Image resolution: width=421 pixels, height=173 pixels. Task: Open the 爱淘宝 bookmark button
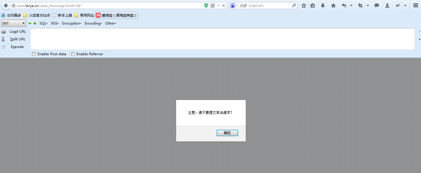tap(116, 15)
